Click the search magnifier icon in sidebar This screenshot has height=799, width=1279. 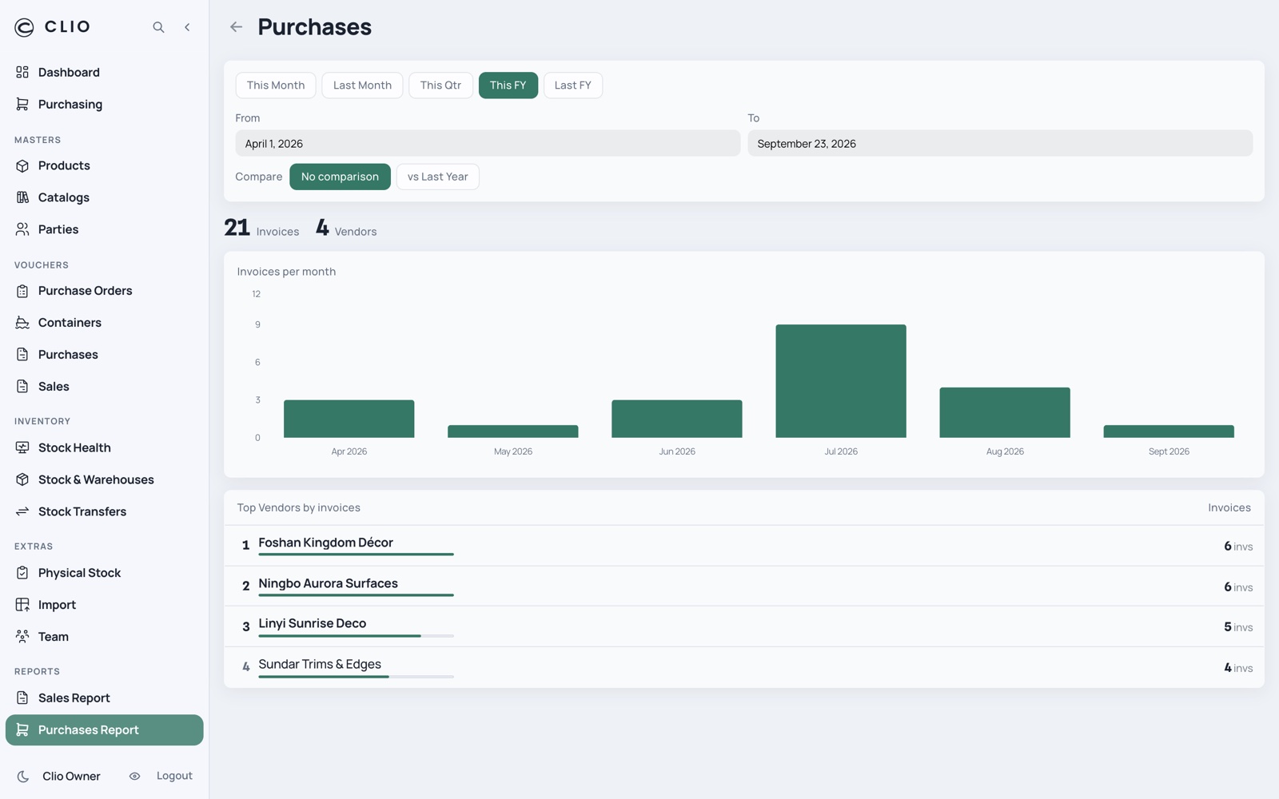tap(158, 27)
